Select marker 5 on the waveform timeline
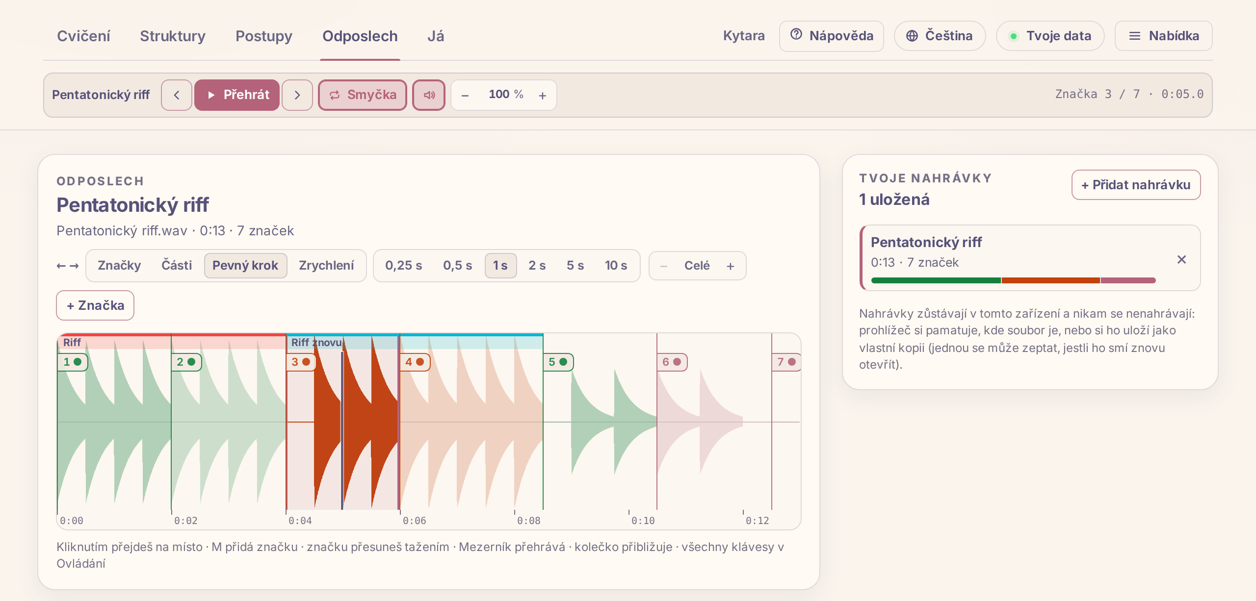 (x=558, y=362)
